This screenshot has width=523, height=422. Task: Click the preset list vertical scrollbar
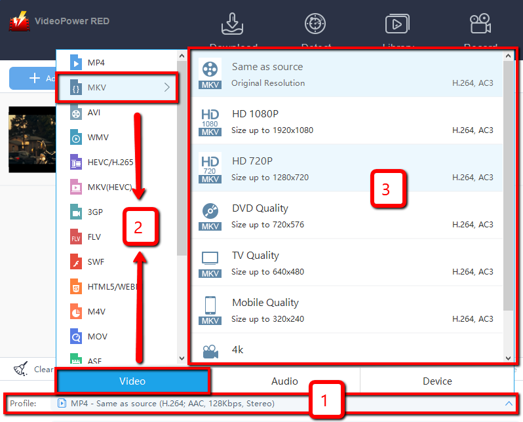[x=508, y=183]
